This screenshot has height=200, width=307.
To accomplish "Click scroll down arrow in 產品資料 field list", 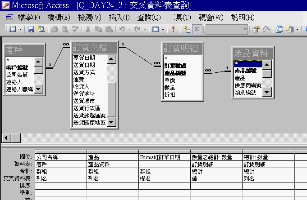I will 267,92.
